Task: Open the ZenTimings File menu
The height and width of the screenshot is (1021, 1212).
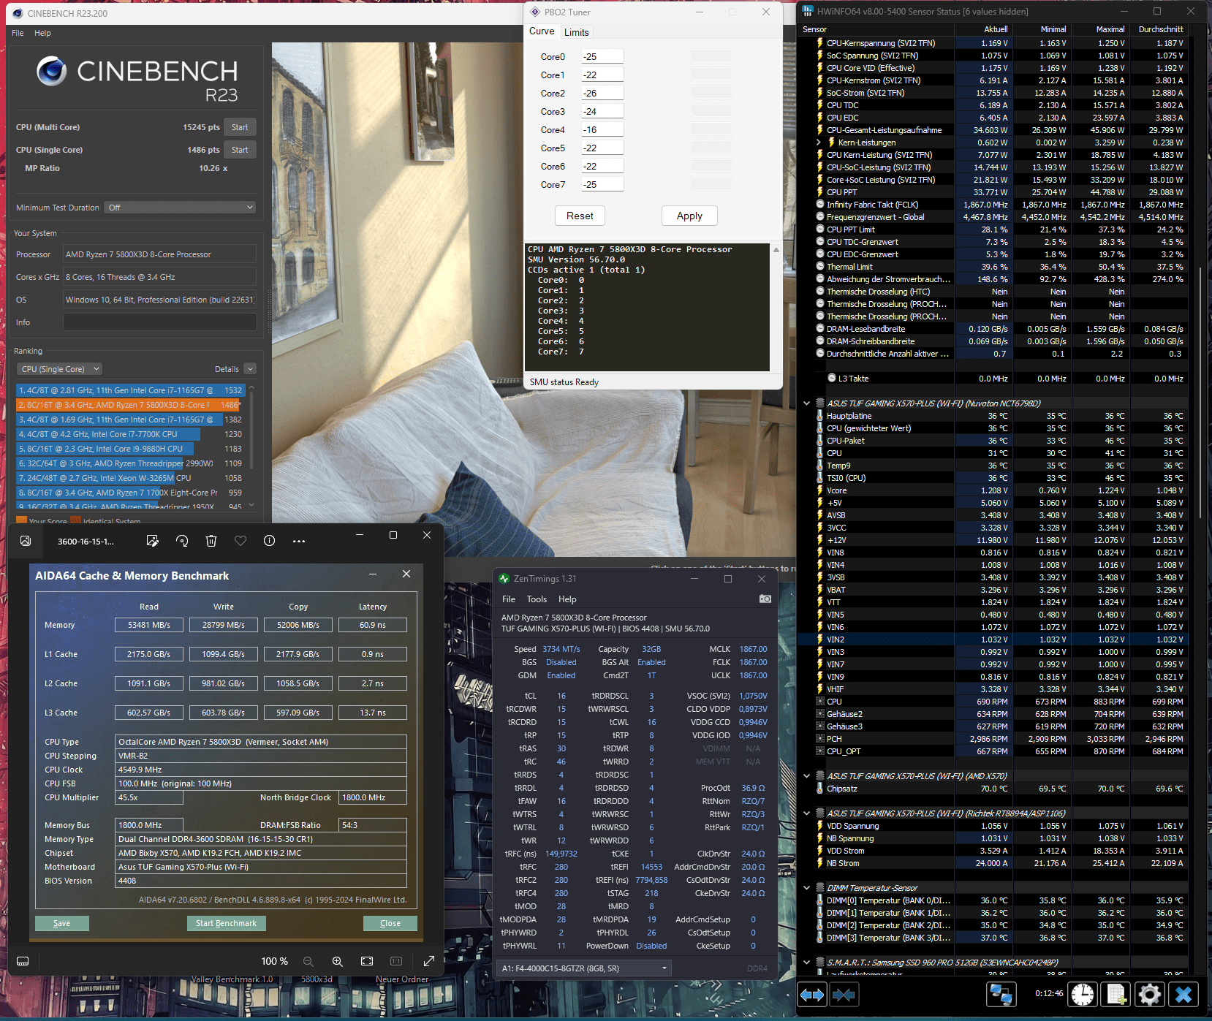Action: tap(509, 599)
